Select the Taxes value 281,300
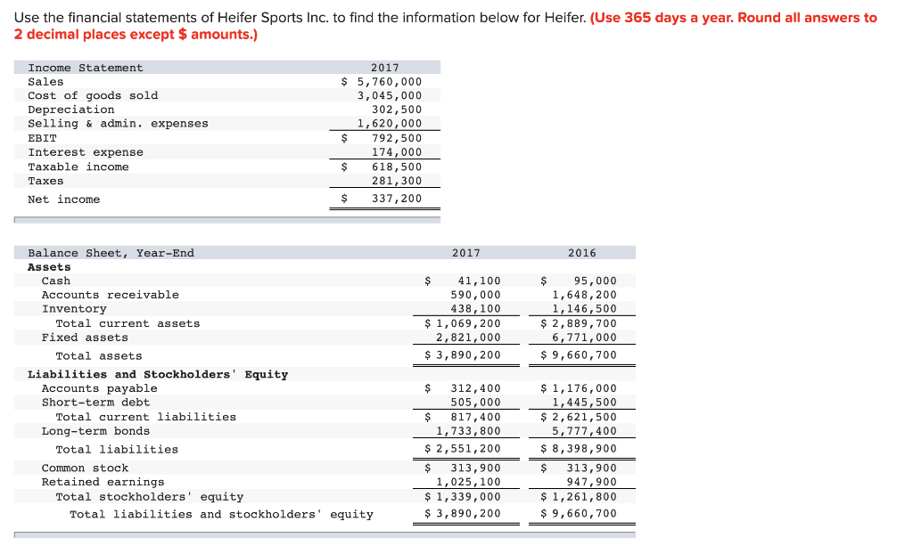The width and height of the screenshot is (913, 554). tap(397, 181)
